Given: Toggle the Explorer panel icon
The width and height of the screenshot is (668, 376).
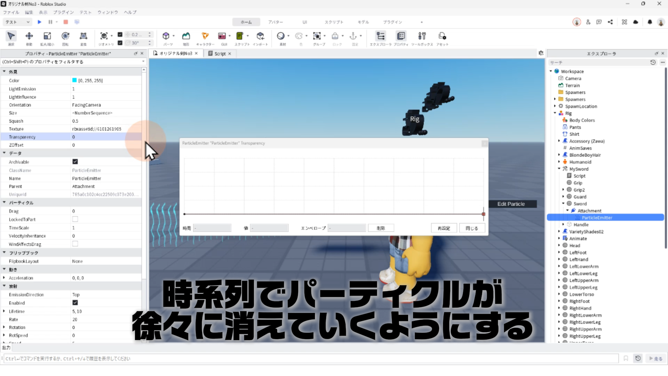Looking at the screenshot, I should point(381,36).
